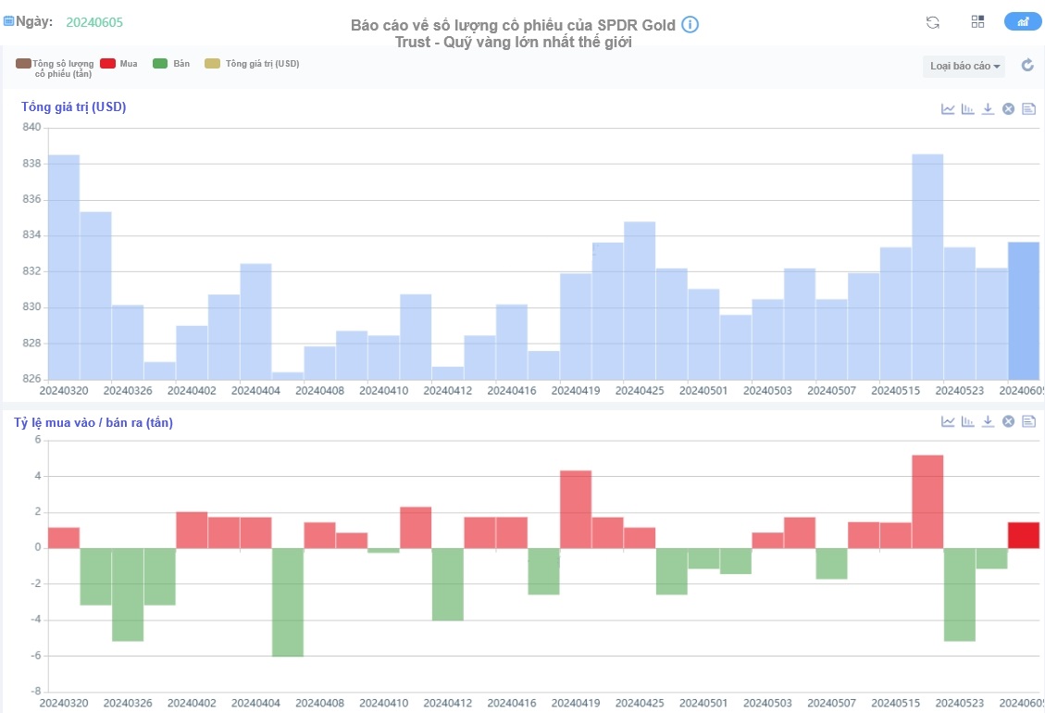Click the tall red buy bar above 20240419
Viewport: 1045px width, 713px height.
pos(576,509)
